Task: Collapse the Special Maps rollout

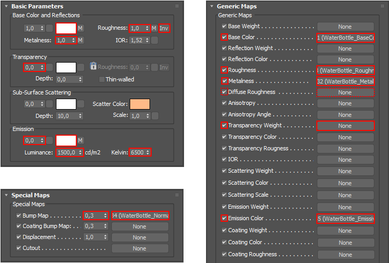Action: click(x=6, y=195)
